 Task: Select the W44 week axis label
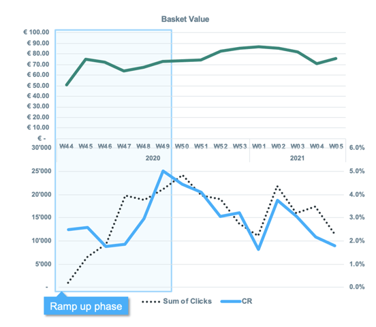(67, 146)
